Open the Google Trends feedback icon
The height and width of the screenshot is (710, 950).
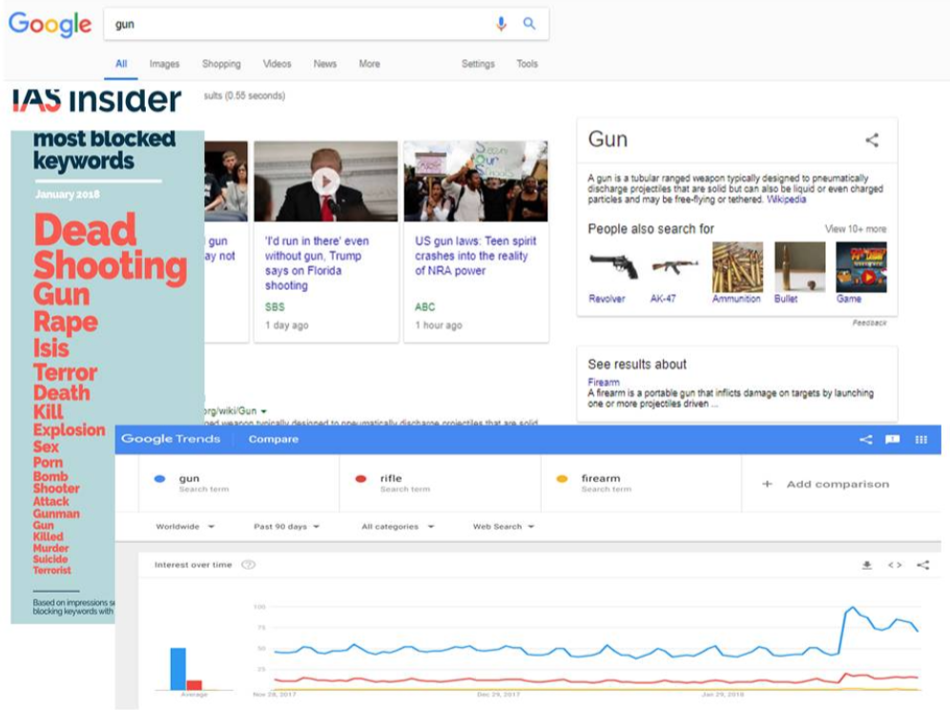(893, 439)
